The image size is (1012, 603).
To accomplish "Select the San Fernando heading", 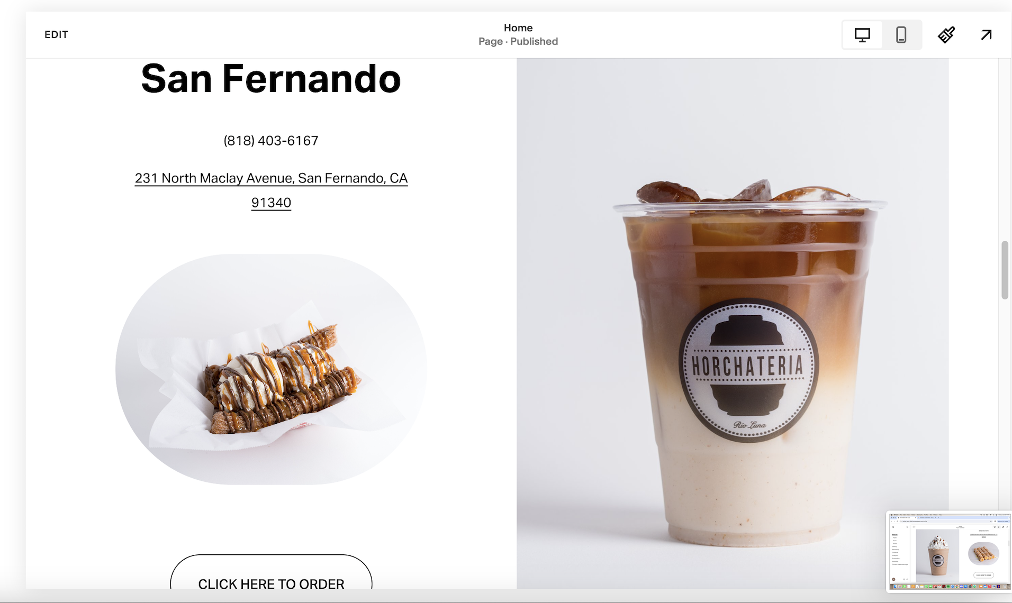I will pos(271,78).
